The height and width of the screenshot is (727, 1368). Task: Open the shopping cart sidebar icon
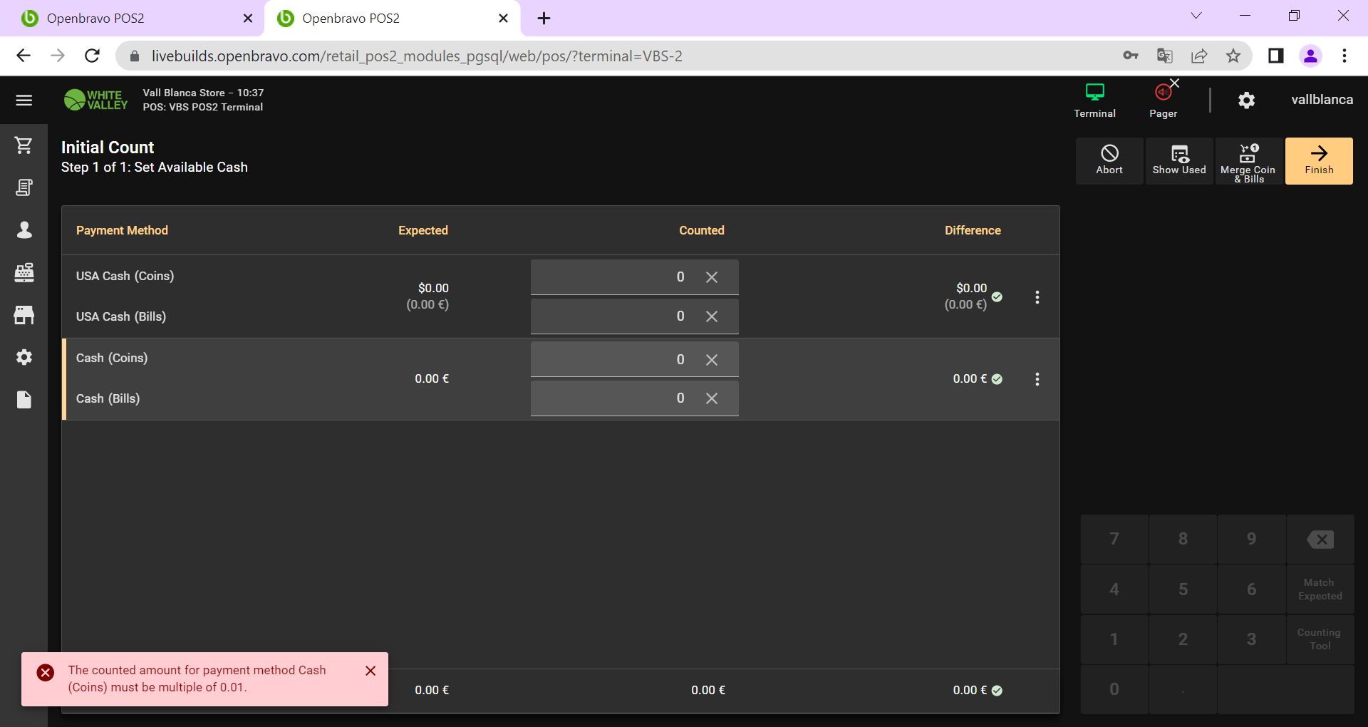pyautogui.click(x=24, y=145)
